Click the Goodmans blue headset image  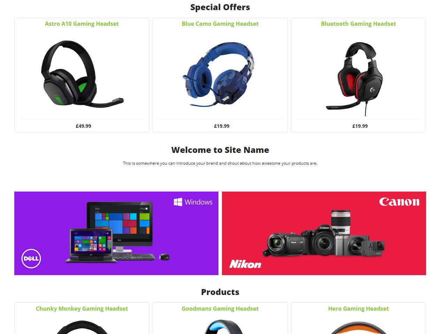click(x=223, y=327)
